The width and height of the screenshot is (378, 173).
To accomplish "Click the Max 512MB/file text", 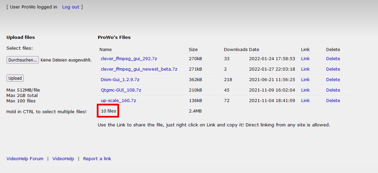I will click(23, 90).
